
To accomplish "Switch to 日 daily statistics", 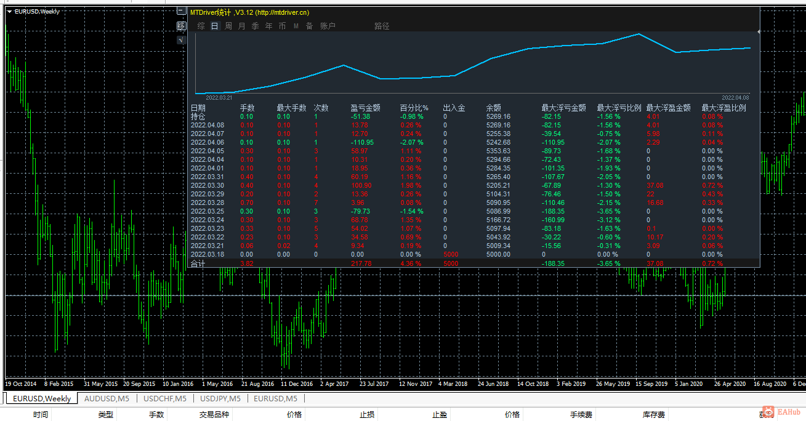I will (x=215, y=26).
